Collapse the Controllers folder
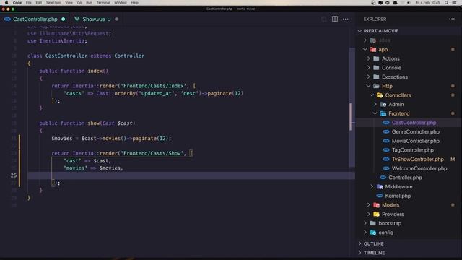 click(372, 95)
